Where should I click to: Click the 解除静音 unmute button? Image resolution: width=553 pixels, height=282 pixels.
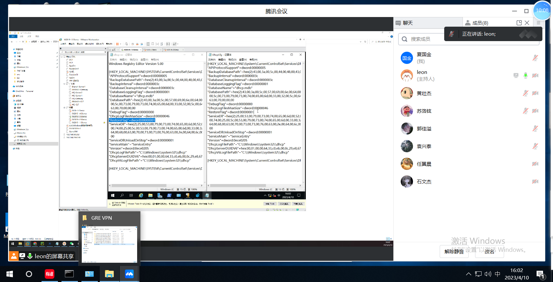tap(454, 251)
